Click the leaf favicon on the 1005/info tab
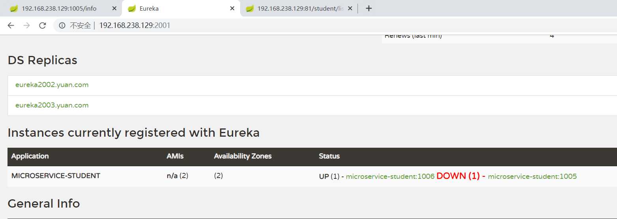The image size is (617, 219). (x=14, y=8)
